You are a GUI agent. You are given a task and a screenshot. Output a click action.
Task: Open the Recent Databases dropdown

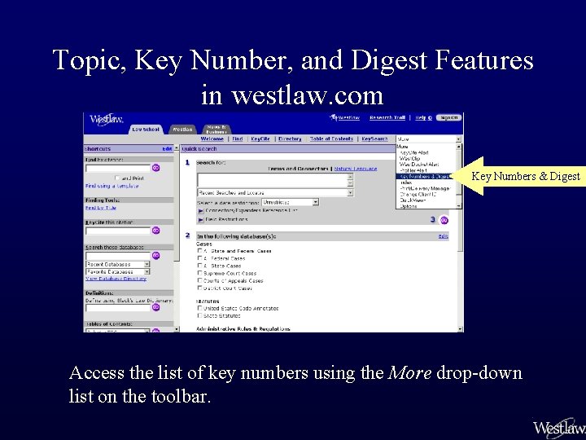point(146,264)
